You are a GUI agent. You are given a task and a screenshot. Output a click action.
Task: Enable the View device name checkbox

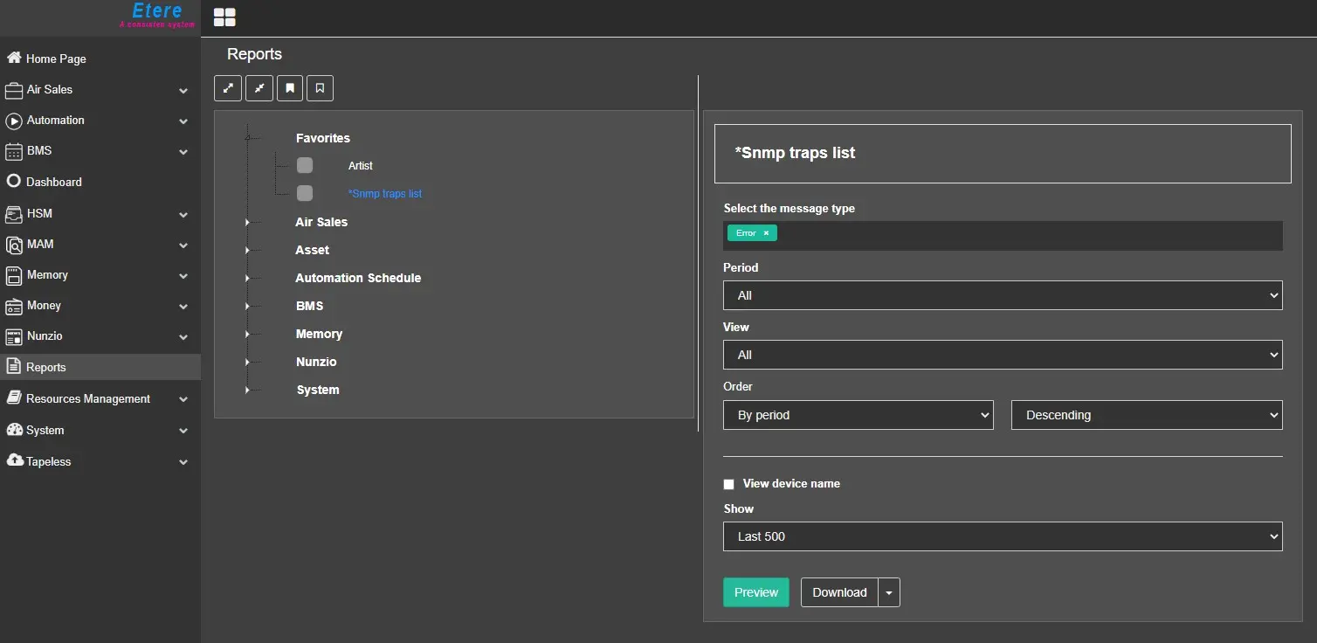729,484
